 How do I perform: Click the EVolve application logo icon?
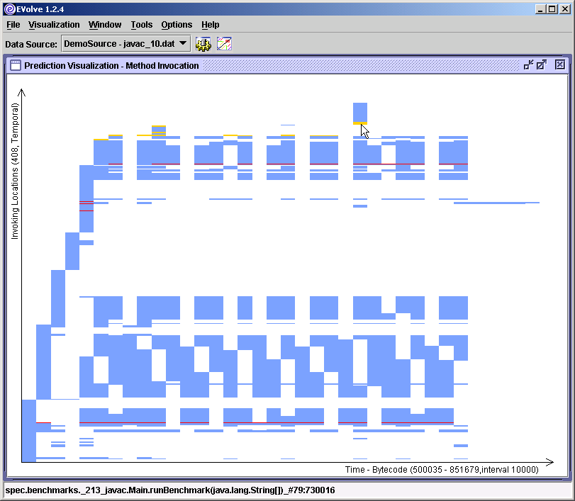(9, 9)
